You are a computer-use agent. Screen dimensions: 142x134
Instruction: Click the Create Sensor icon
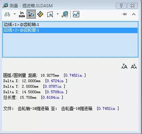pyautogui.click(x=76, y=14)
